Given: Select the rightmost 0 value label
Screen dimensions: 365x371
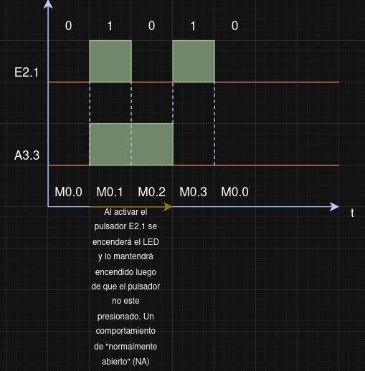Looking at the screenshot, I should (x=234, y=26).
